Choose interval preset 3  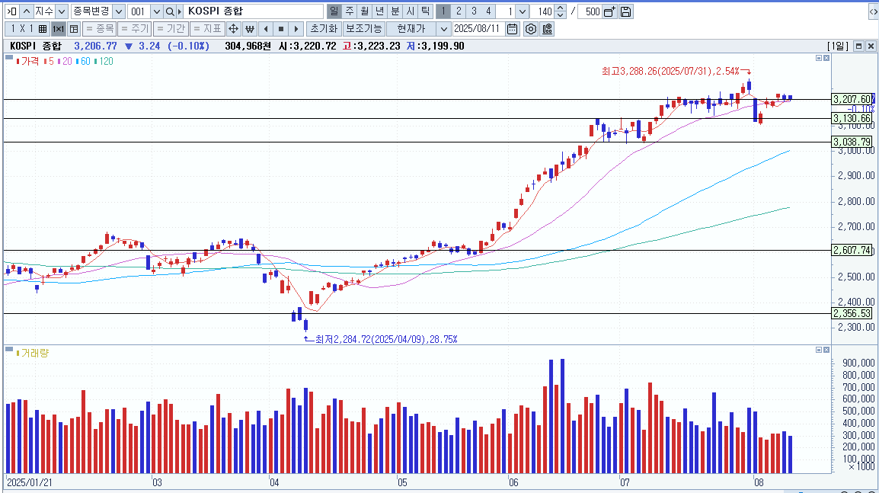[x=474, y=11]
